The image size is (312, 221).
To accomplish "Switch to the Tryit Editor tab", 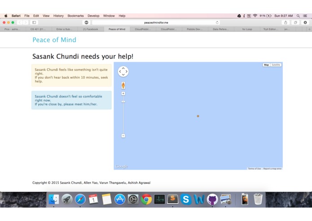I will [270, 29].
